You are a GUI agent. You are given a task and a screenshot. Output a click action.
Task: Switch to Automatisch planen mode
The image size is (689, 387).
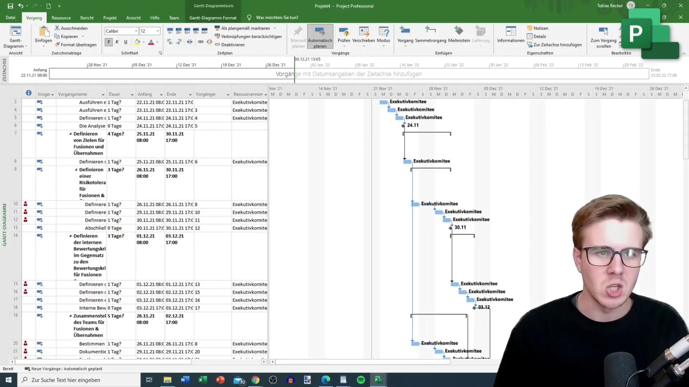(320, 37)
